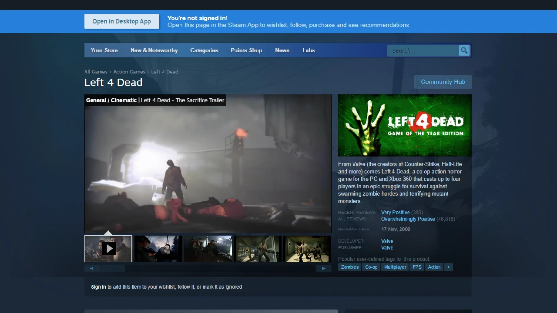Click the search magnifying glass icon
This screenshot has width=557, height=313.
[464, 50]
